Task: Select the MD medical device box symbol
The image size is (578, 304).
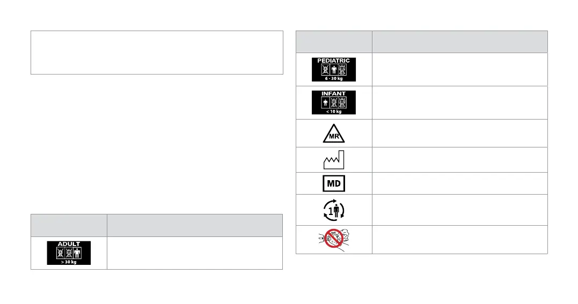Action: [x=333, y=183]
